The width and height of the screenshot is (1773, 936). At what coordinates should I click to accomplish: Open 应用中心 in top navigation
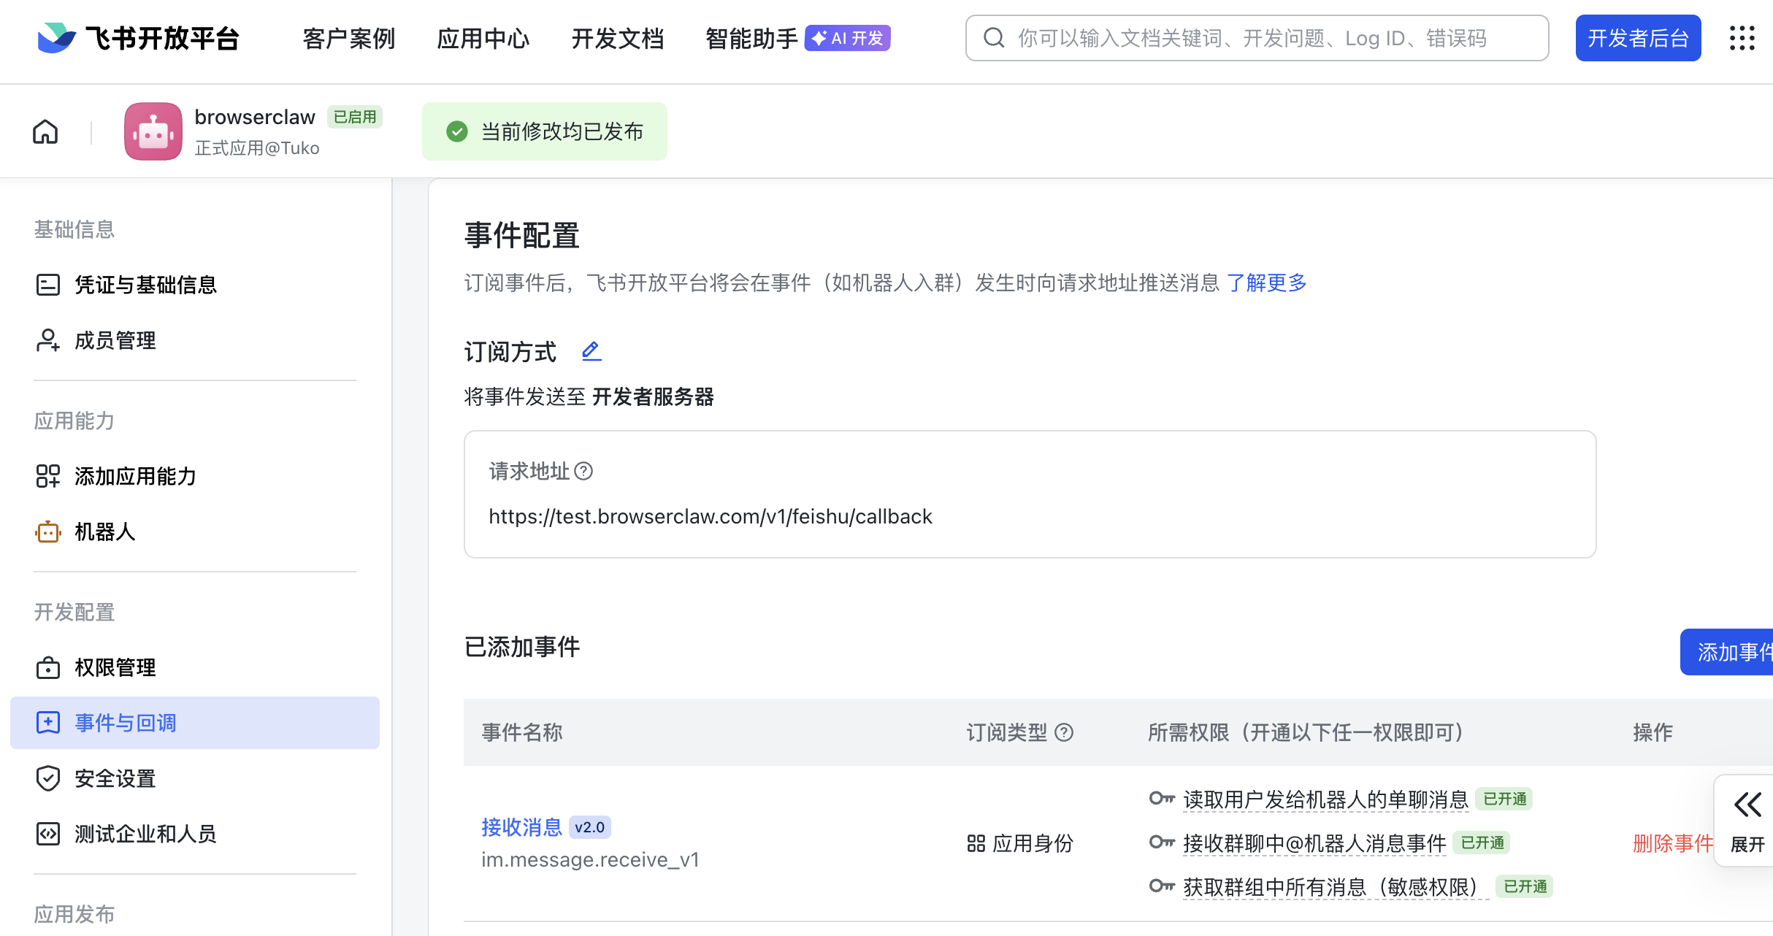click(483, 39)
